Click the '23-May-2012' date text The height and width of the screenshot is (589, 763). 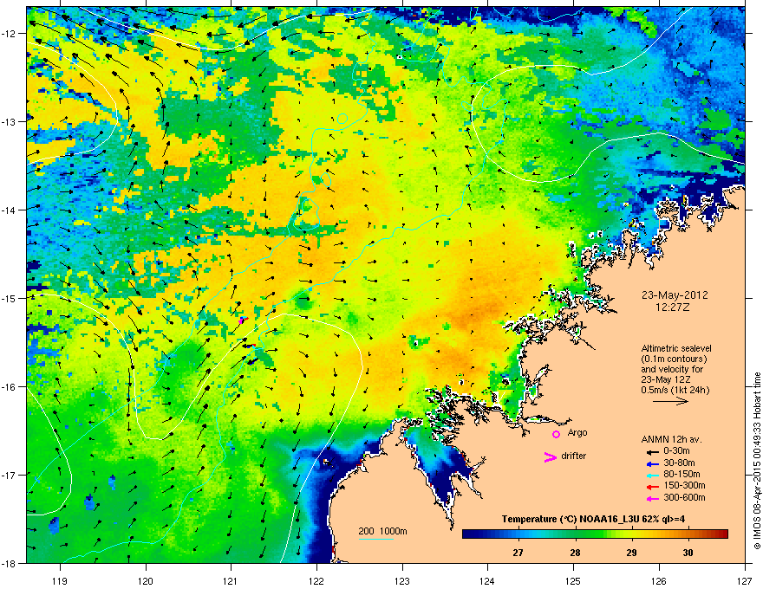click(675, 295)
